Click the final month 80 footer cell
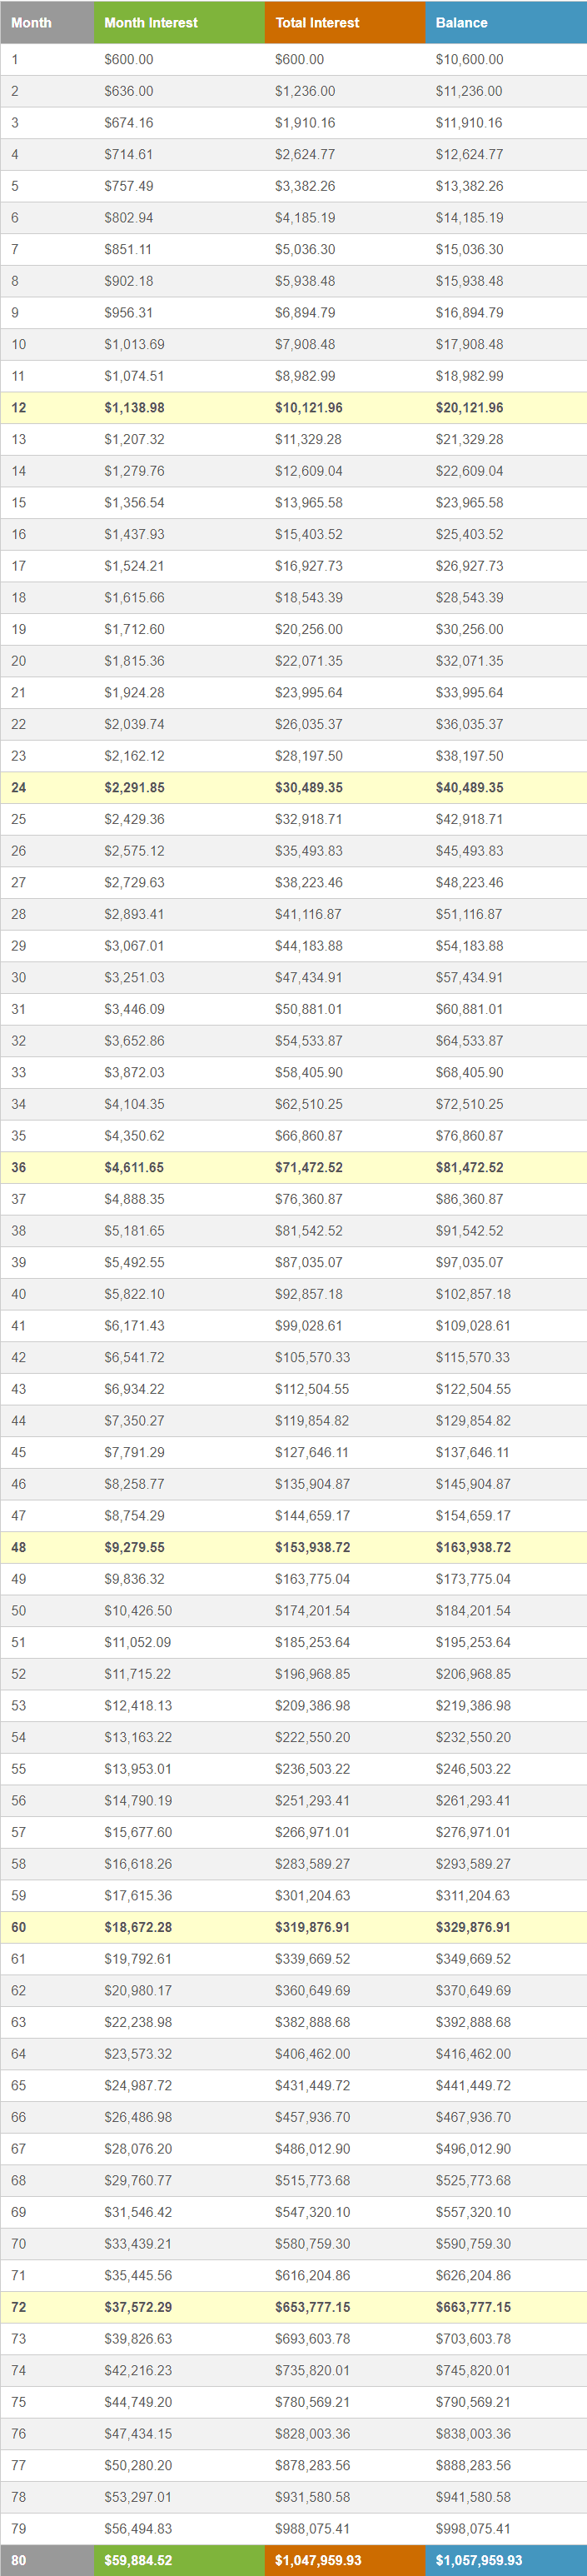Screen dimensions: 587x2576 point(47,2561)
